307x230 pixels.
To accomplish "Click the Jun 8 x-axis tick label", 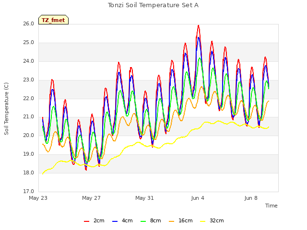I will tap(251, 198).
